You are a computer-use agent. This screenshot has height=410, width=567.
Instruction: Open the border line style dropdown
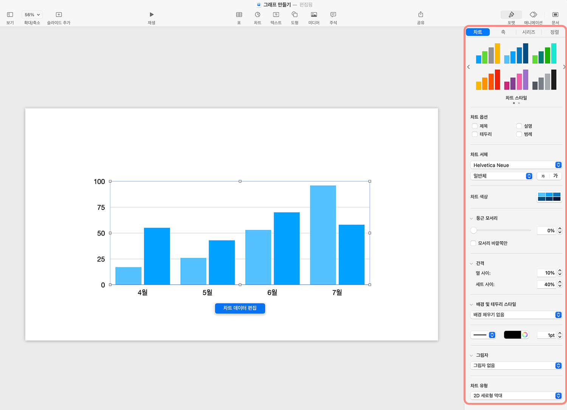pyautogui.click(x=483, y=335)
